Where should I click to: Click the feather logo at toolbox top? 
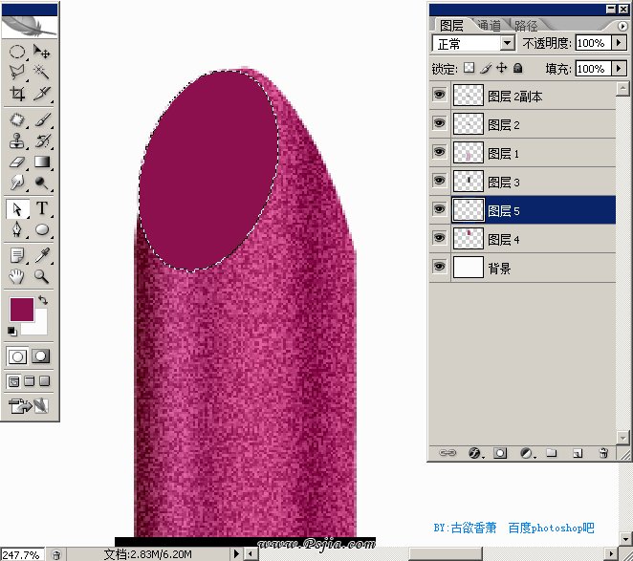[x=29, y=27]
